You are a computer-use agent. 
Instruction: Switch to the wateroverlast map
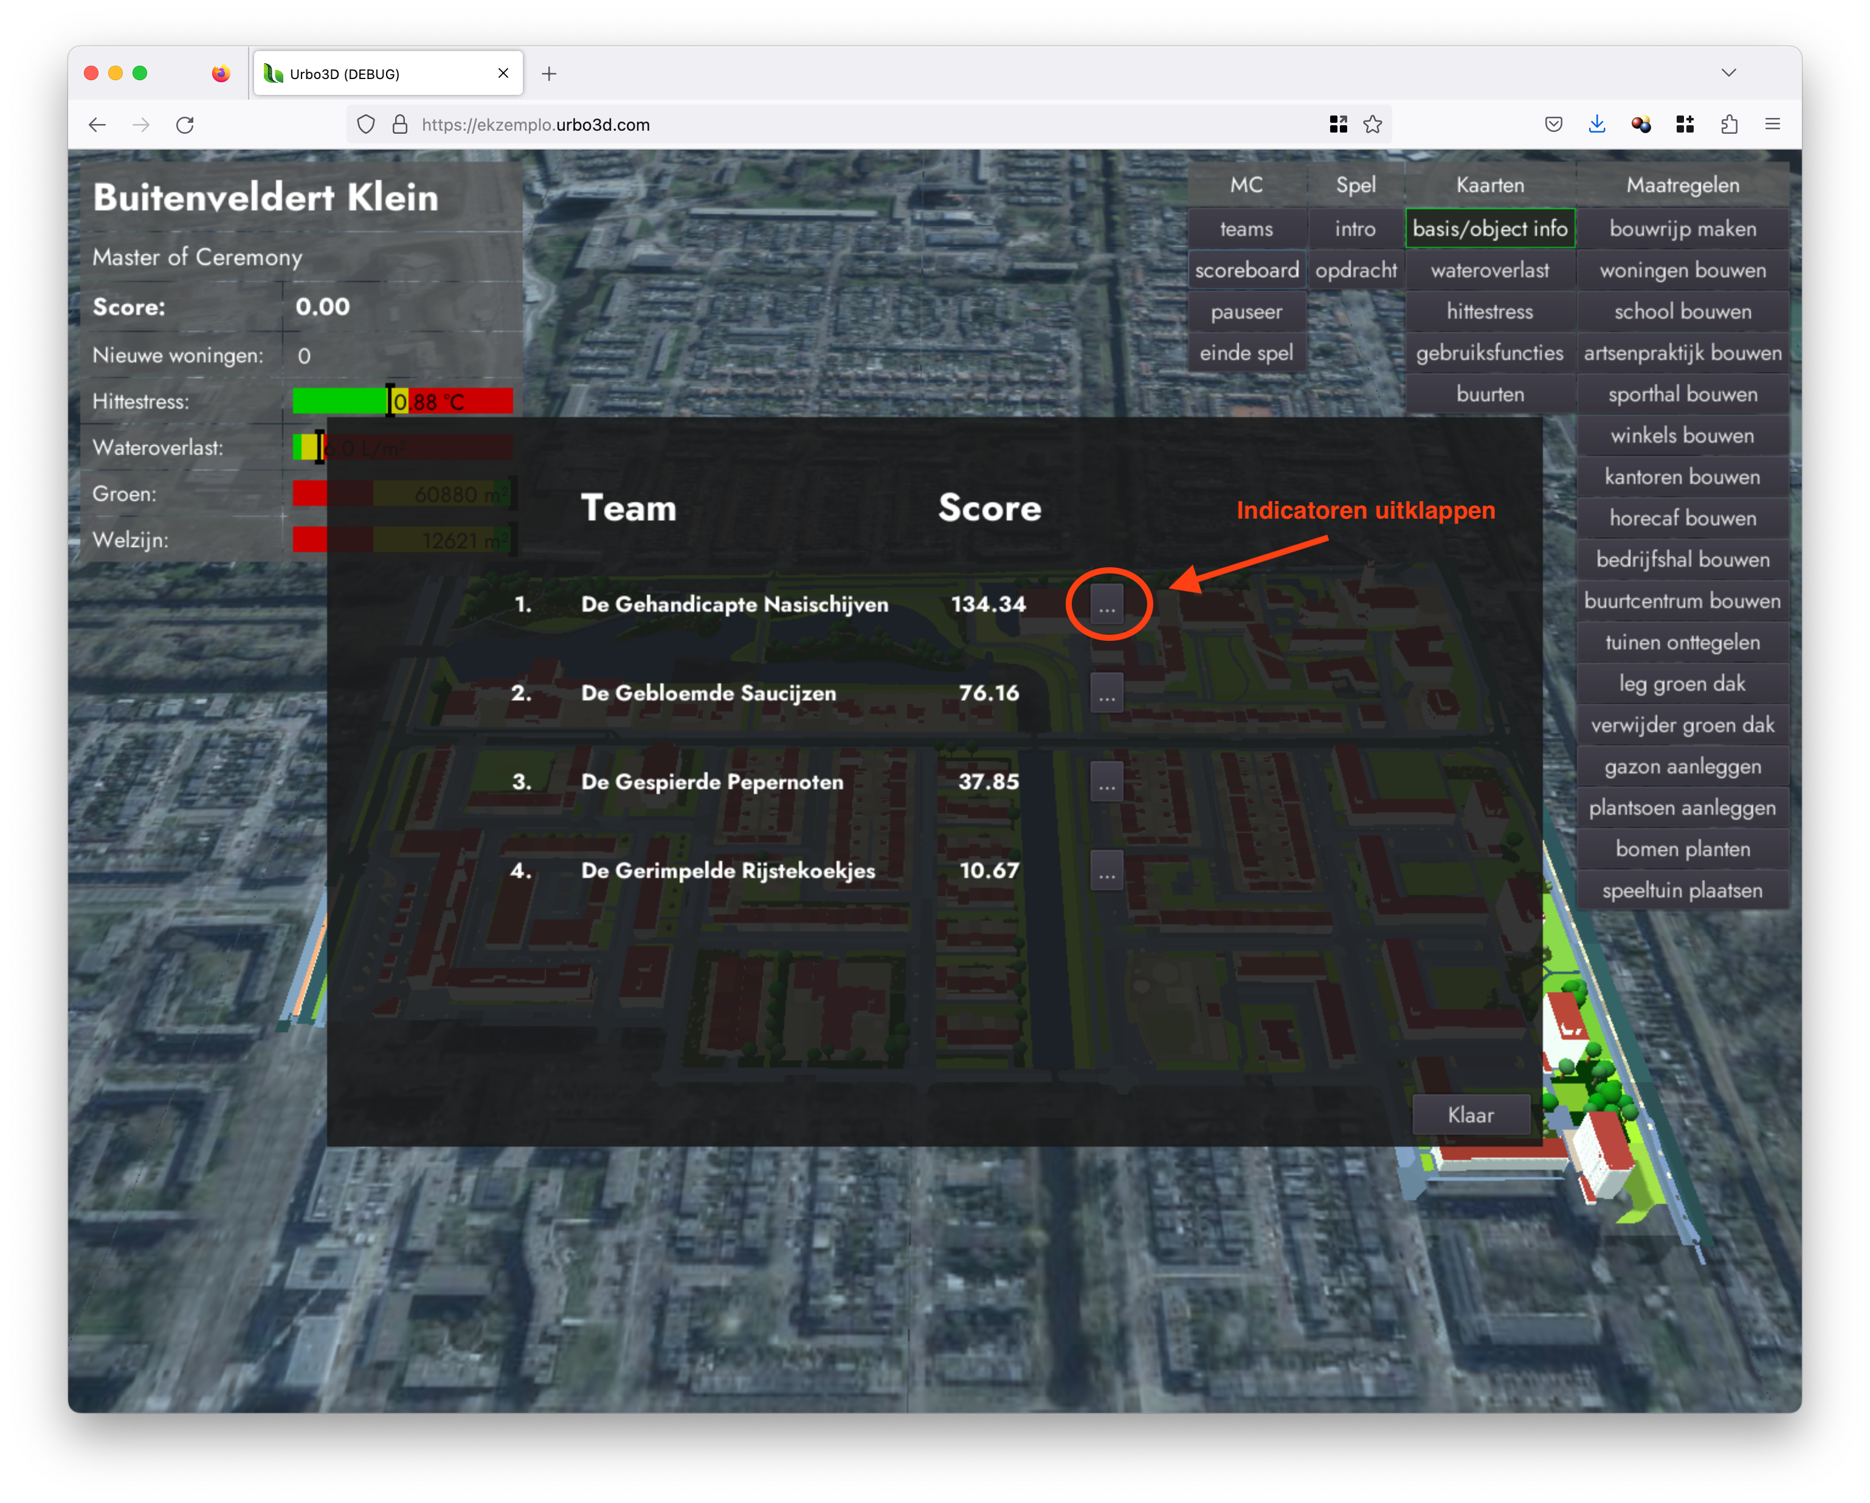pyautogui.click(x=1490, y=271)
